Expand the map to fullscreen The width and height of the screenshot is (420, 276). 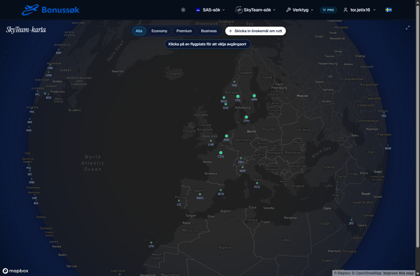point(408,28)
